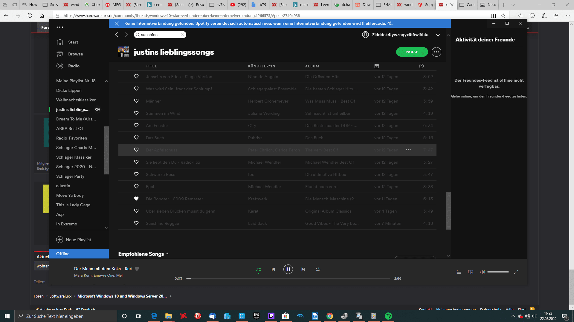This screenshot has height=322, width=574.
Task: Open Der Mann mit dem Koks title
Action: [x=103, y=269]
